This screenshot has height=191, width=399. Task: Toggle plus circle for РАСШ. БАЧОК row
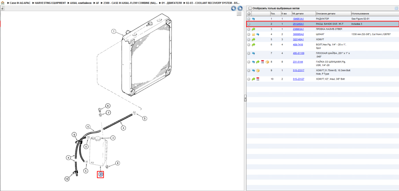click(x=249, y=24)
